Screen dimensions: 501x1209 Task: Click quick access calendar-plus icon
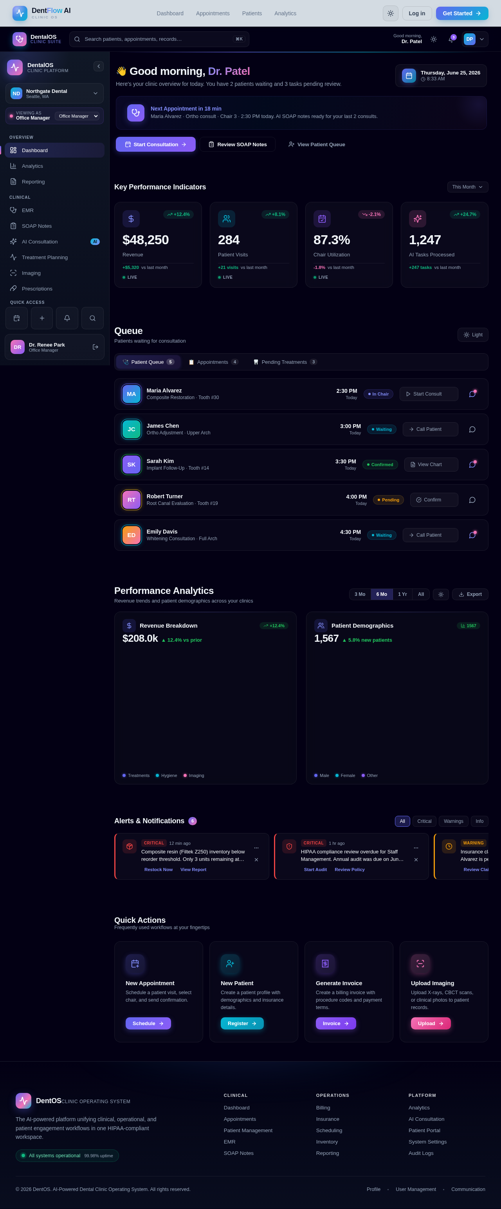(17, 318)
